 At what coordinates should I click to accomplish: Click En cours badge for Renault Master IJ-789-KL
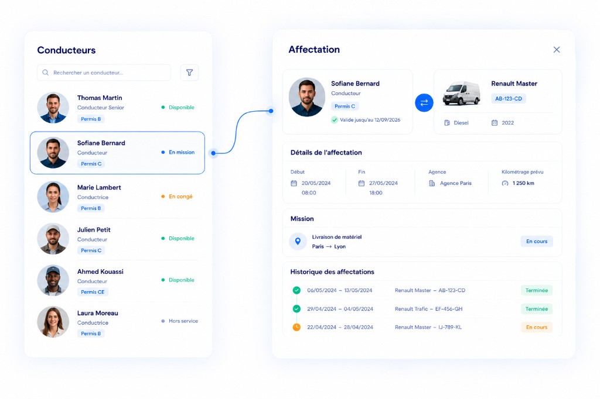coord(537,327)
